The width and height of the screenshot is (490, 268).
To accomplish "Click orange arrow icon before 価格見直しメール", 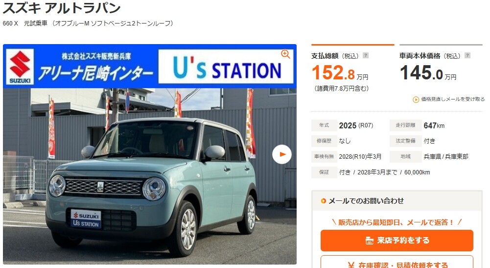I will click(416, 99).
